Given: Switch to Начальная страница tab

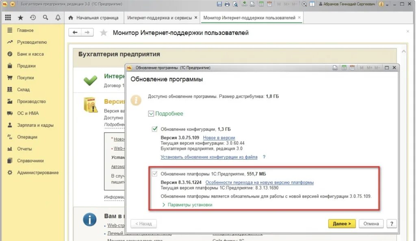Looking at the screenshot, I should 94,18.
